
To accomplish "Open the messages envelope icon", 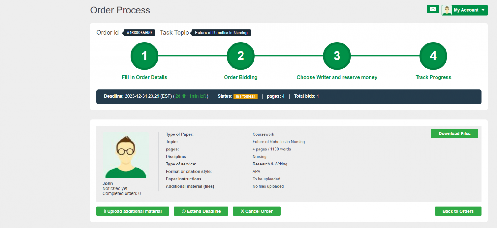I will pos(433,9).
